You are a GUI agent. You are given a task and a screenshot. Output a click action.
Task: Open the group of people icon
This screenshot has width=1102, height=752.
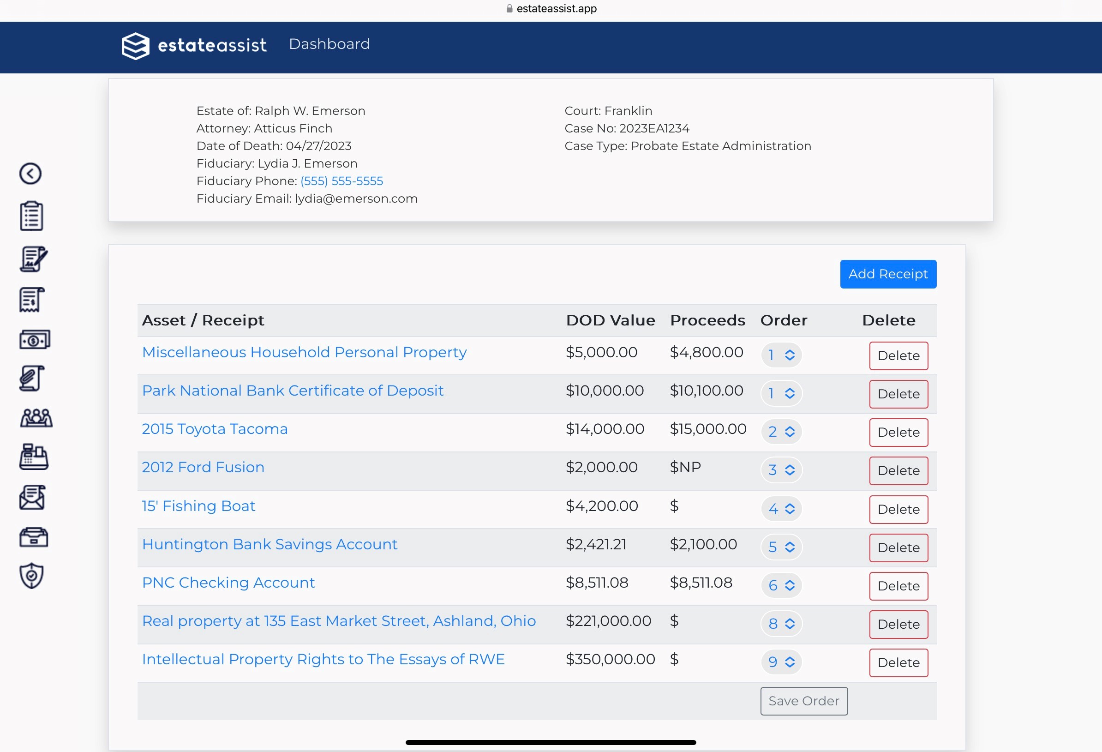36,418
